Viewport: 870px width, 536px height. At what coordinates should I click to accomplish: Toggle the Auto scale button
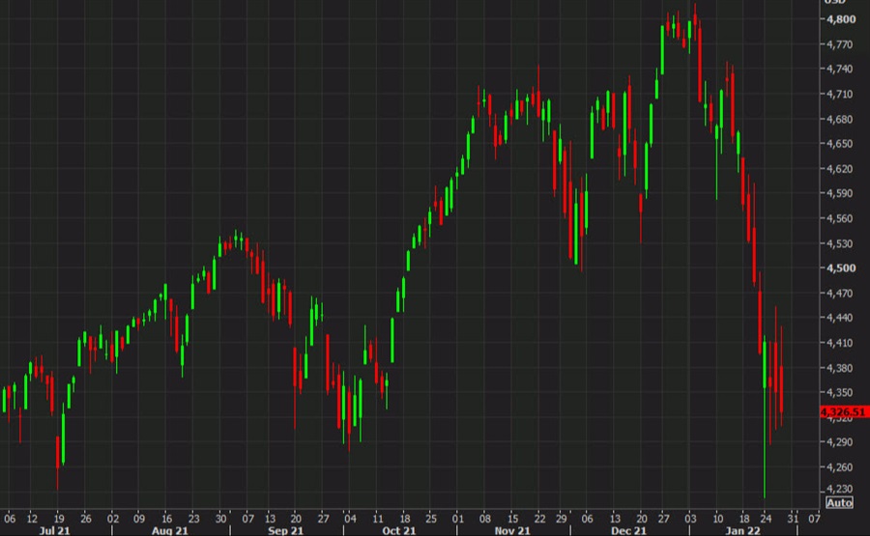point(839,502)
